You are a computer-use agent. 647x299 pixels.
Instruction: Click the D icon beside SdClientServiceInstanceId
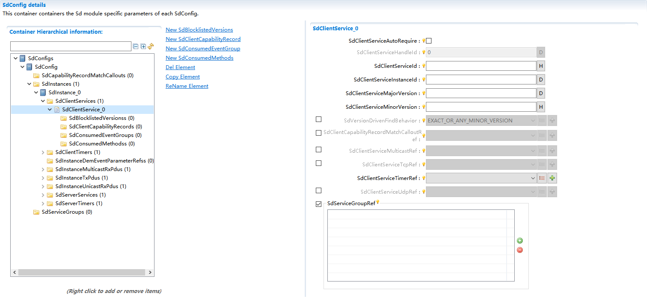click(x=540, y=79)
